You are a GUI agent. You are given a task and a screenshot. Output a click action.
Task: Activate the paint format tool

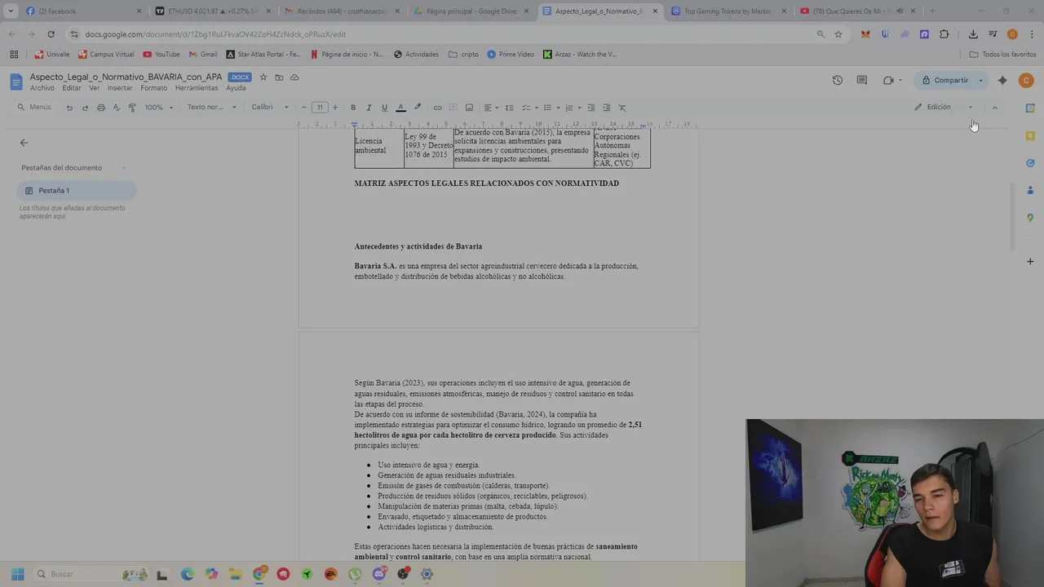coord(132,108)
